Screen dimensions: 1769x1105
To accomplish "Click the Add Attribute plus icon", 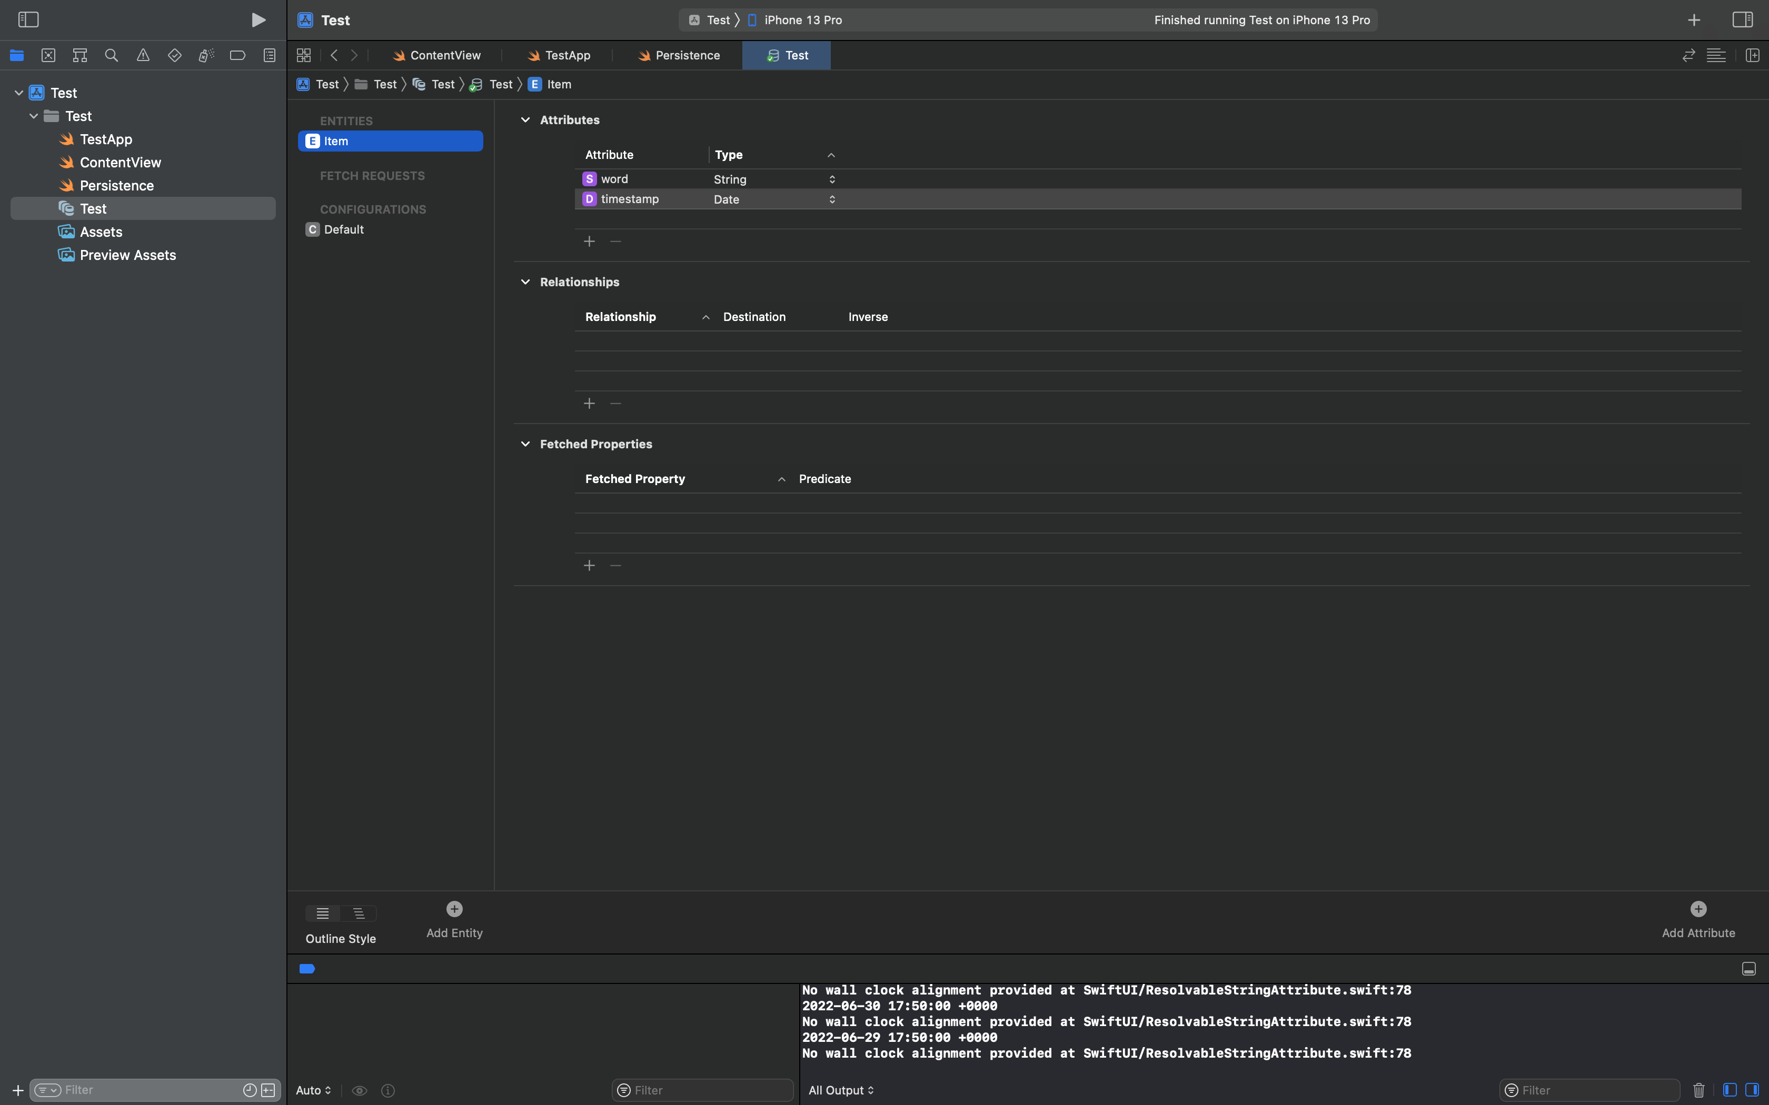I will pyautogui.click(x=1697, y=909).
